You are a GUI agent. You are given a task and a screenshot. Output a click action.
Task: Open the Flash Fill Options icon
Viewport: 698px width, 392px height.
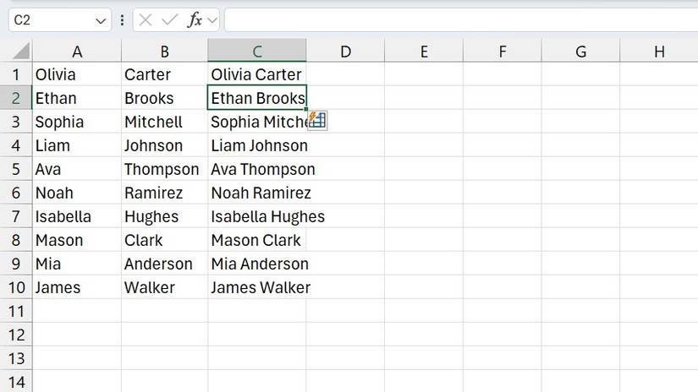pos(317,120)
